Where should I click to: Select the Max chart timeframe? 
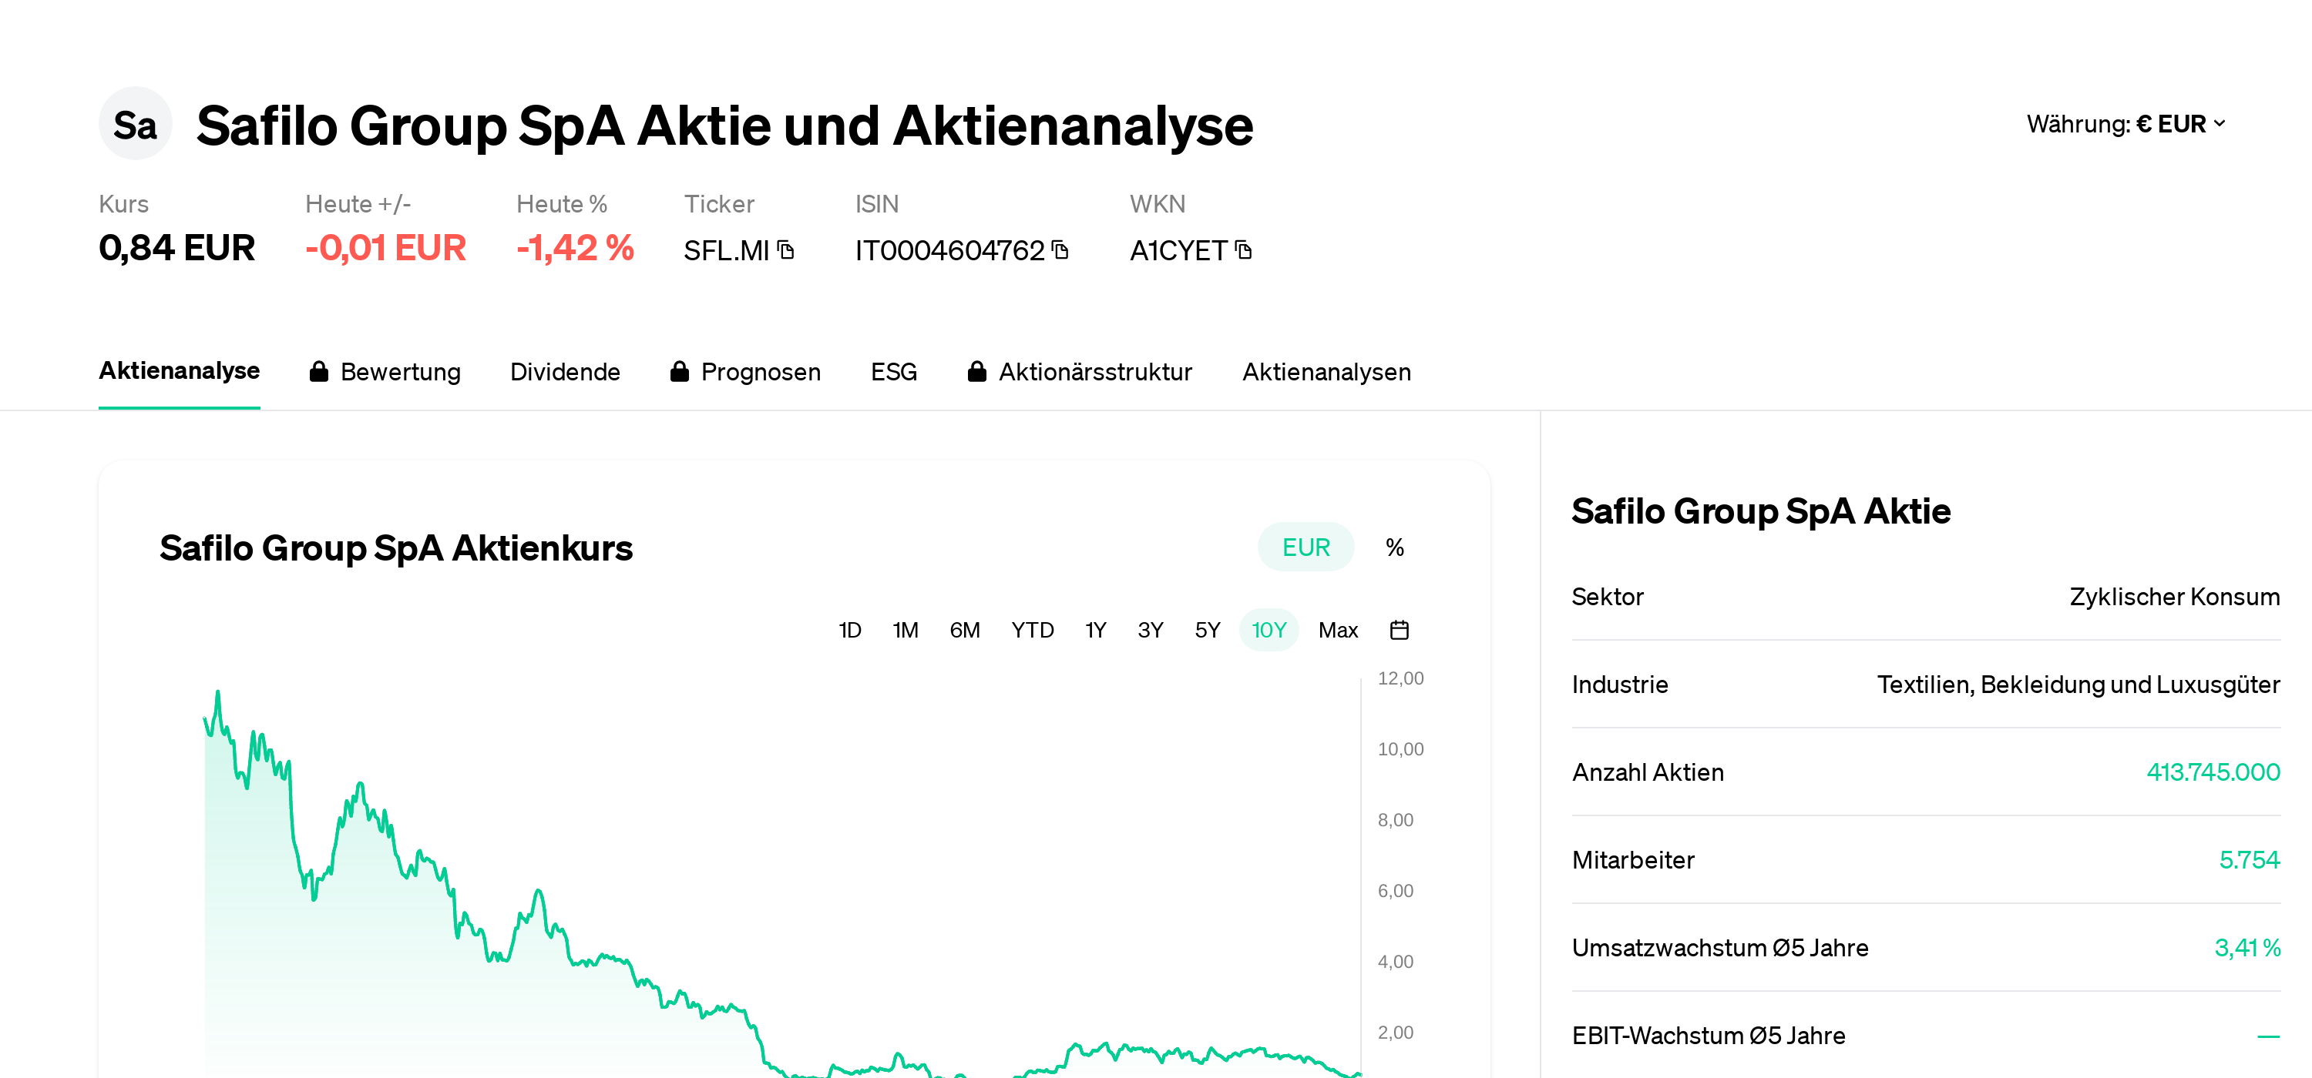point(1337,630)
